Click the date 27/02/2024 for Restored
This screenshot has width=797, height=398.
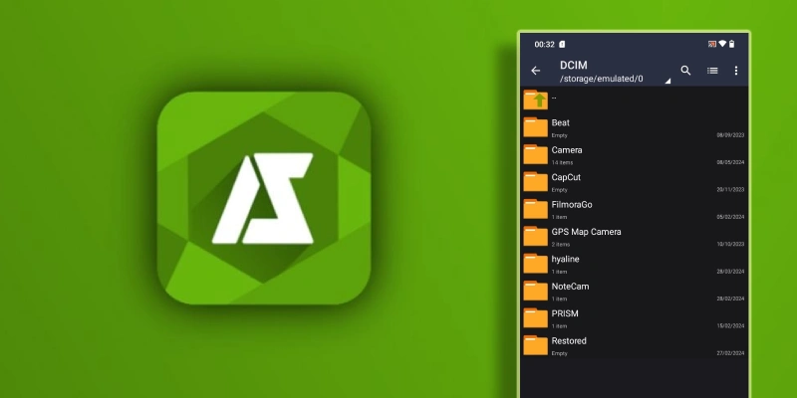[x=730, y=353]
